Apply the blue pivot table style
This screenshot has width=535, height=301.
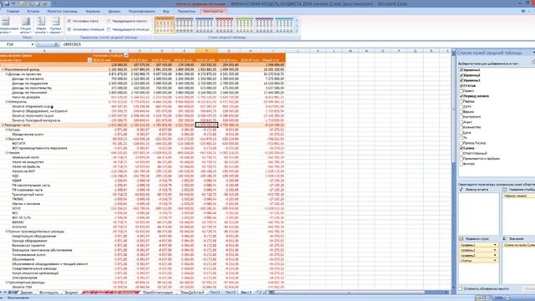point(204,25)
